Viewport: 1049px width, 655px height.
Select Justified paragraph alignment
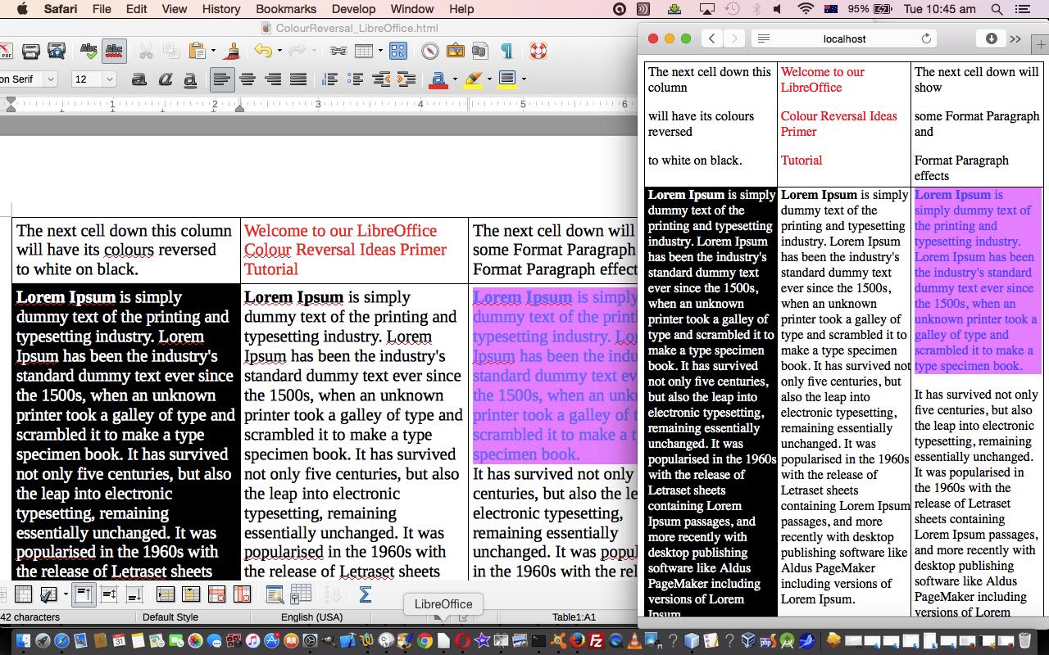[297, 79]
